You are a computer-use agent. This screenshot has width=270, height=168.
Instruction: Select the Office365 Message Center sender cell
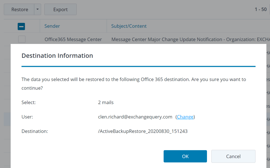point(73,39)
